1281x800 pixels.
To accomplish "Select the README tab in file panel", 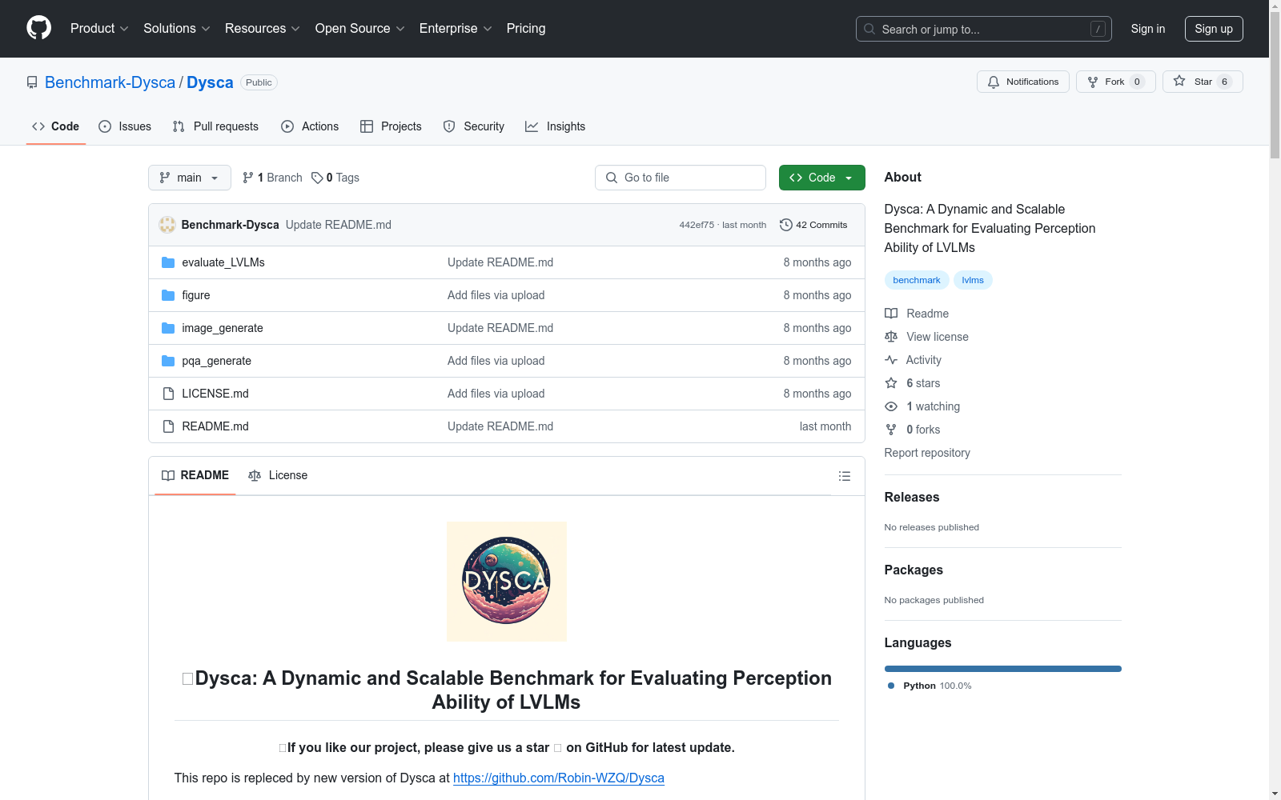I will click(195, 475).
